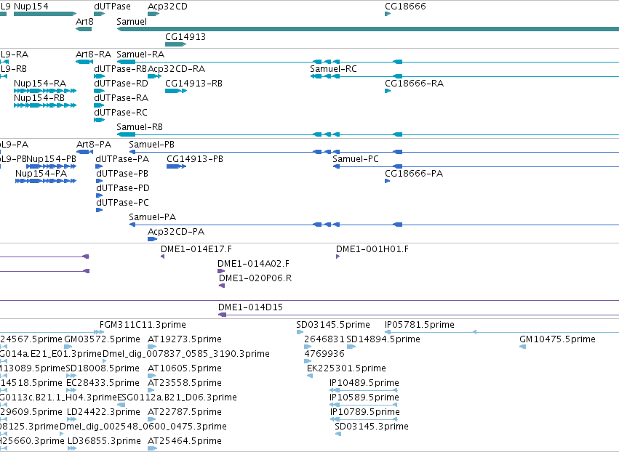Select the Art8 gene label

(x=84, y=22)
